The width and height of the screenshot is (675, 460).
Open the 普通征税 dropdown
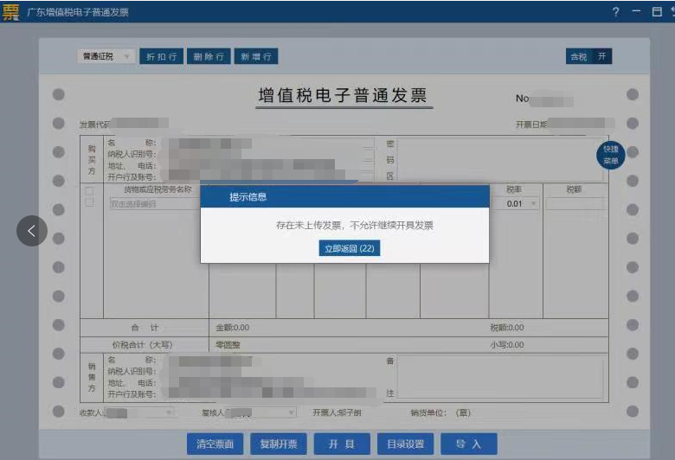click(x=106, y=56)
